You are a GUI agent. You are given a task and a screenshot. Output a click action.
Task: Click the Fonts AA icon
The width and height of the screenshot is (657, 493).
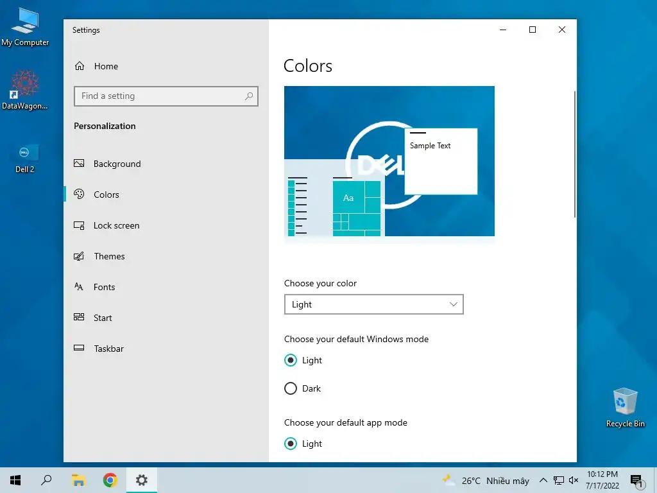tap(79, 287)
